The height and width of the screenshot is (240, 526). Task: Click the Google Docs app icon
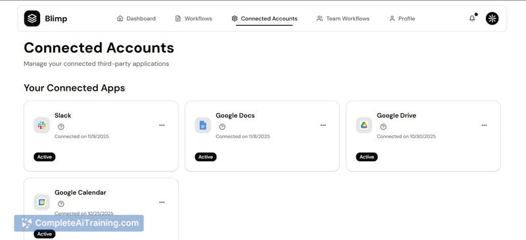coord(203,125)
